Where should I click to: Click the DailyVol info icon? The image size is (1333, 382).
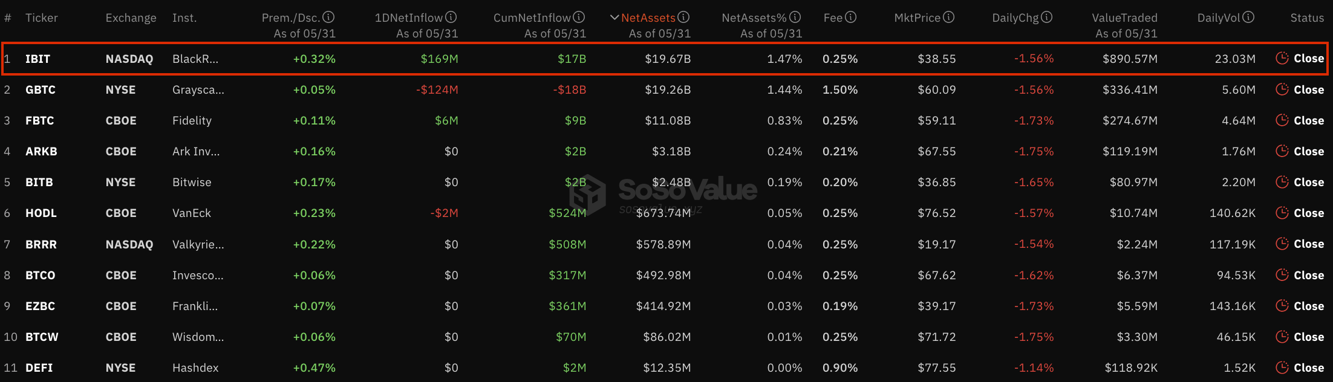click(1248, 18)
